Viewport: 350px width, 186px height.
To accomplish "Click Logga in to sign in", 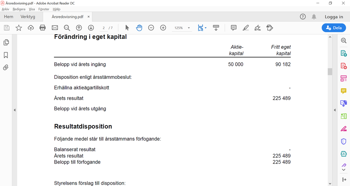I will [x=334, y=17].
